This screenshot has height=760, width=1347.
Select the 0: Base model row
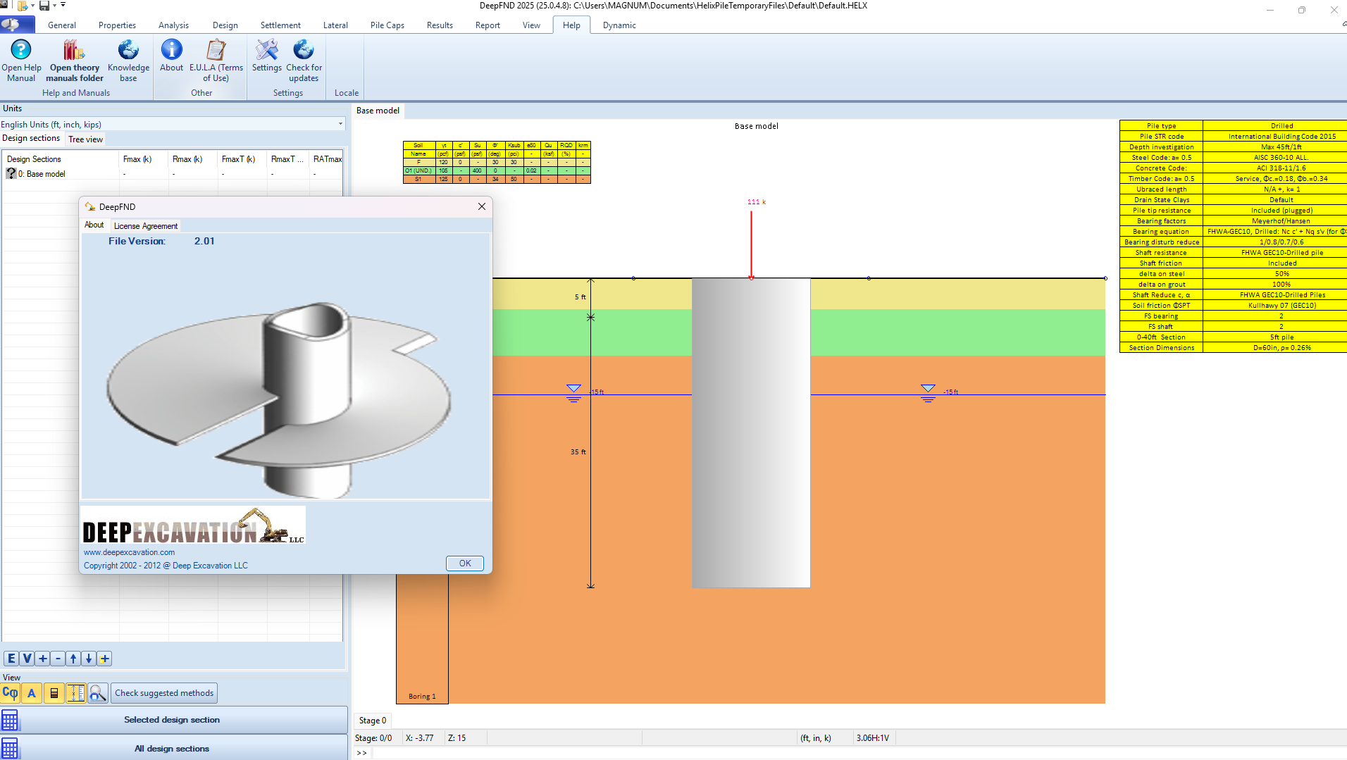173,174
